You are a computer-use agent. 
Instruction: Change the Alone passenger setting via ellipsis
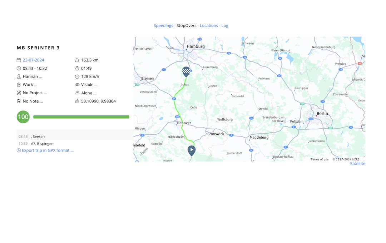[x=95, y=93]
